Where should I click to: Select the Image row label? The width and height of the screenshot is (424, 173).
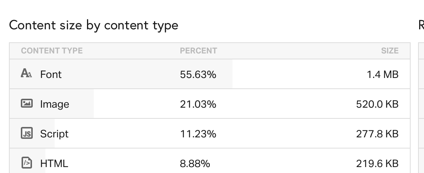55,104
